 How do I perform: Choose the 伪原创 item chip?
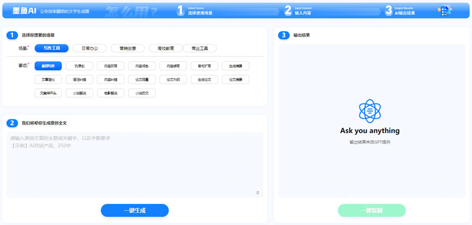point(80,66)
